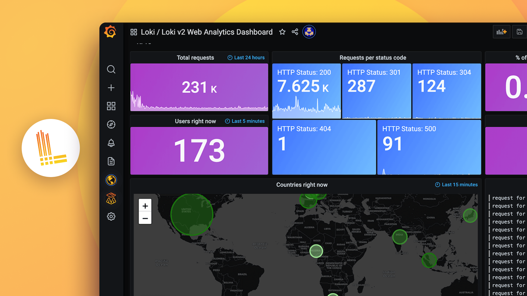Open Alerting with the bell icon
Image resolution: width=527 pixels, height=296 pixels.
pyautogui.click(x=111, y=143)
